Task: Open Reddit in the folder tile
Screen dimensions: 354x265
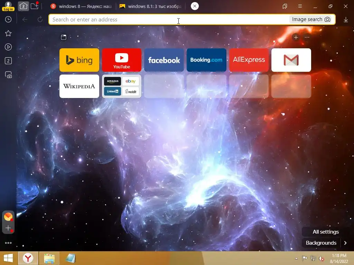Action: [x=130, y=91]
